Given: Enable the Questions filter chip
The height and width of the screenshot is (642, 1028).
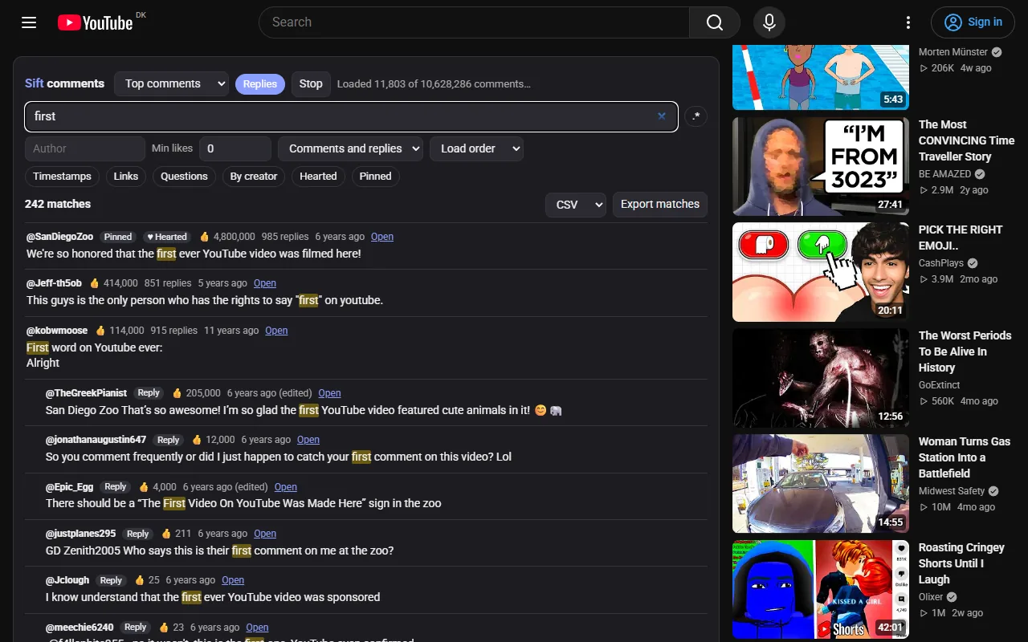Looking at the screenshot, I should pyautogui.click(x=184, y=177).
